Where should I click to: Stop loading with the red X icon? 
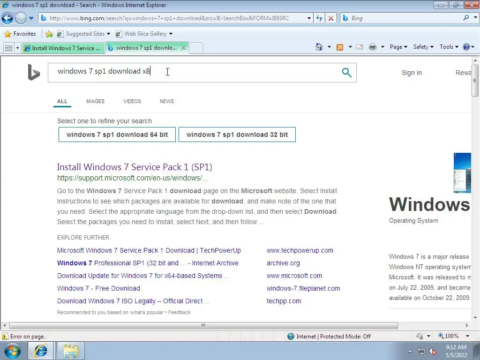pyautogui.click(x=331, y=18)
